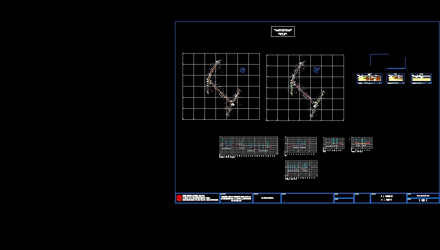The image size is (440, 250).
Task: Click the red university logo in the title block
Action: [179, 198]
